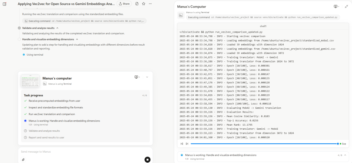The image size is (352, 163).
Task: Collapse Handle and visualize embedding dimensions step
Action: click(x=77, y=39)
